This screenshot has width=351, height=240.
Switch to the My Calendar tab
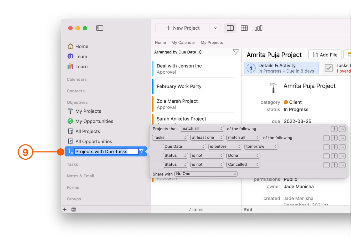[183, 42]
